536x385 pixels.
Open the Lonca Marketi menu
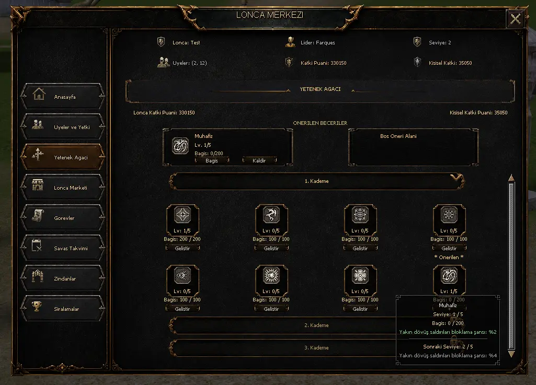(x=63, y=188)
